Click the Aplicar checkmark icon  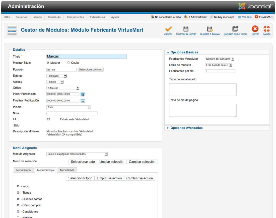(x=168, y=29)
